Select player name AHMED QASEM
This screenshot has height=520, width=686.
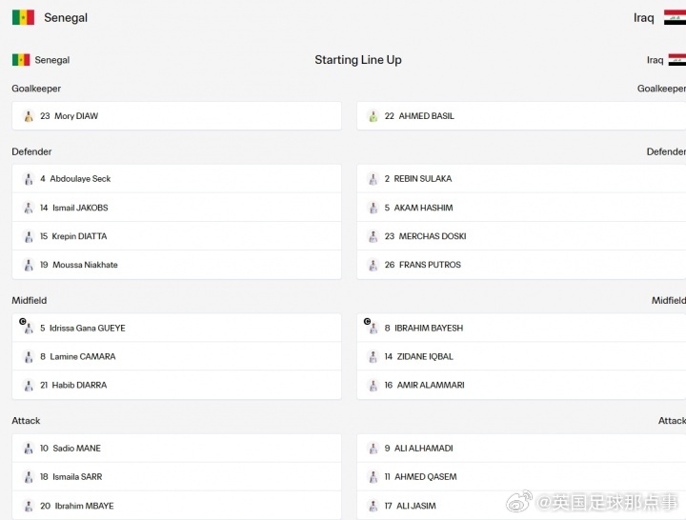coord(426,477)
